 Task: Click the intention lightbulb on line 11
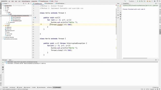pos(41,24)
